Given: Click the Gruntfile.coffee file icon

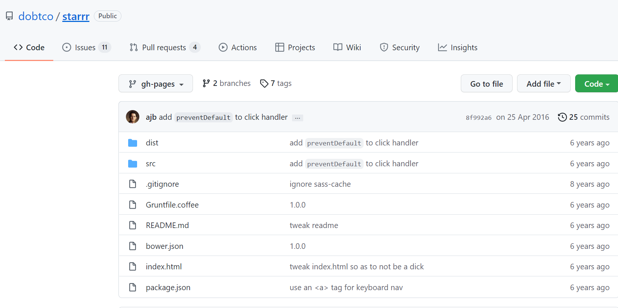Looking at the screenshot, I should [133, 205].
